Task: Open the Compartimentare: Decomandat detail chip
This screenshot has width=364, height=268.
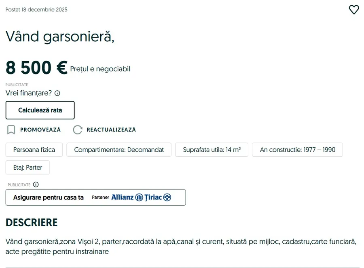Action: tap(119, 149)
